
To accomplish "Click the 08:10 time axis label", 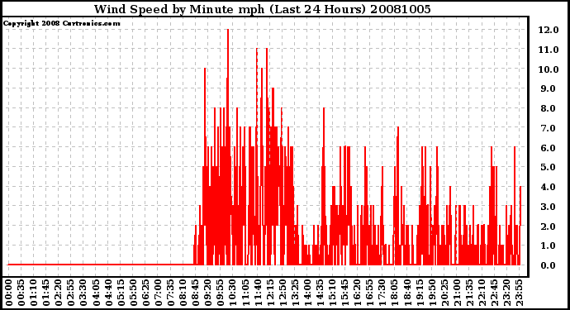I will (183, 293).
